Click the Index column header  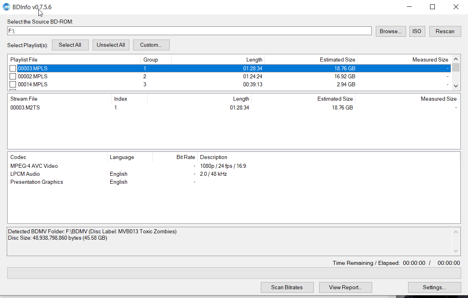pyautogui.click(x=129, y=99)
